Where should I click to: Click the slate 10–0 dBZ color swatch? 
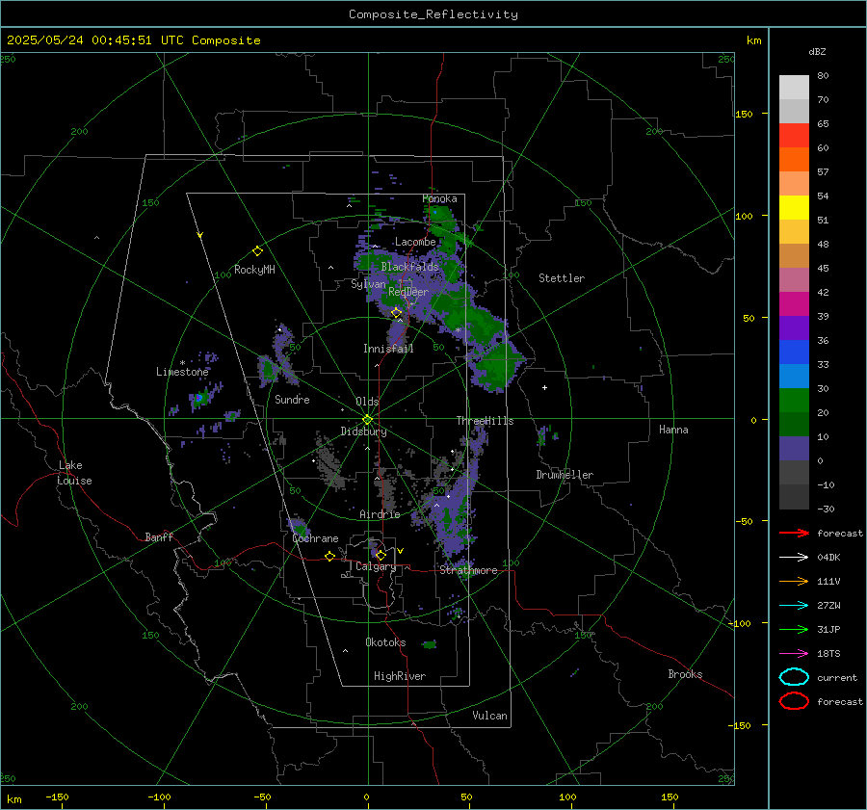(x=794, y=449)
